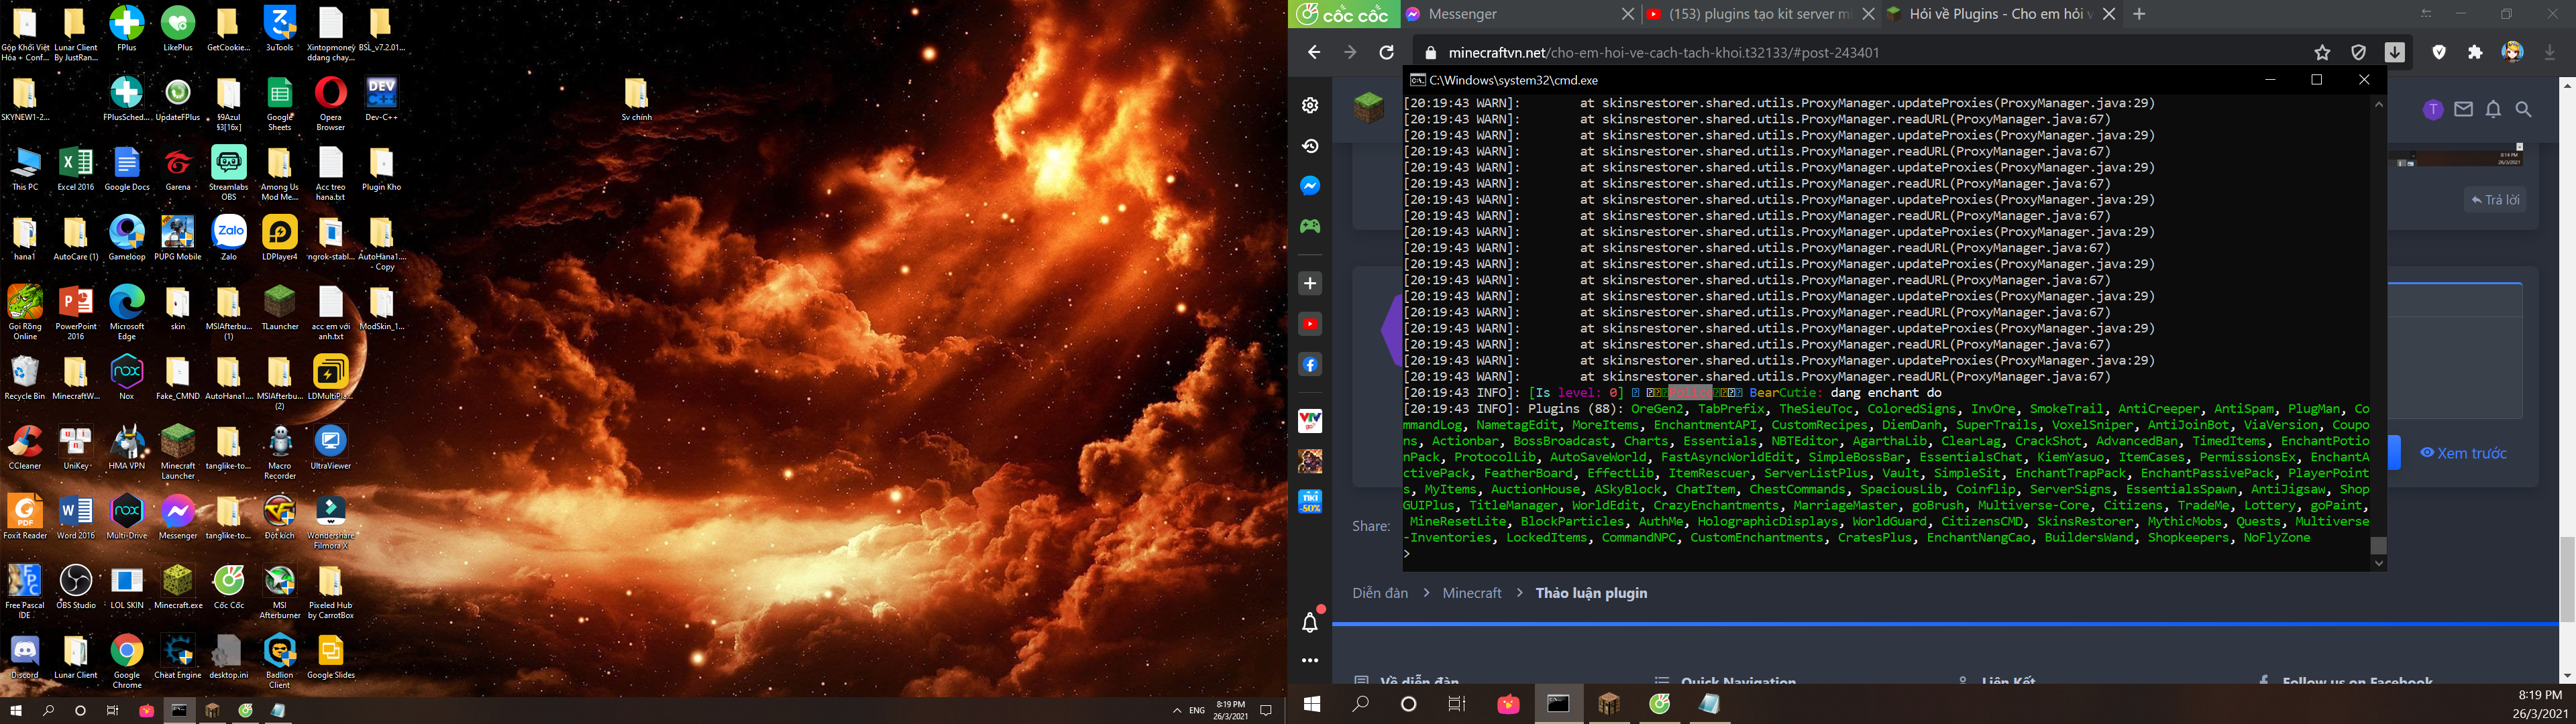
Task: Expand the sidebar three-dots more menu
Action: tap(1310, 661)
